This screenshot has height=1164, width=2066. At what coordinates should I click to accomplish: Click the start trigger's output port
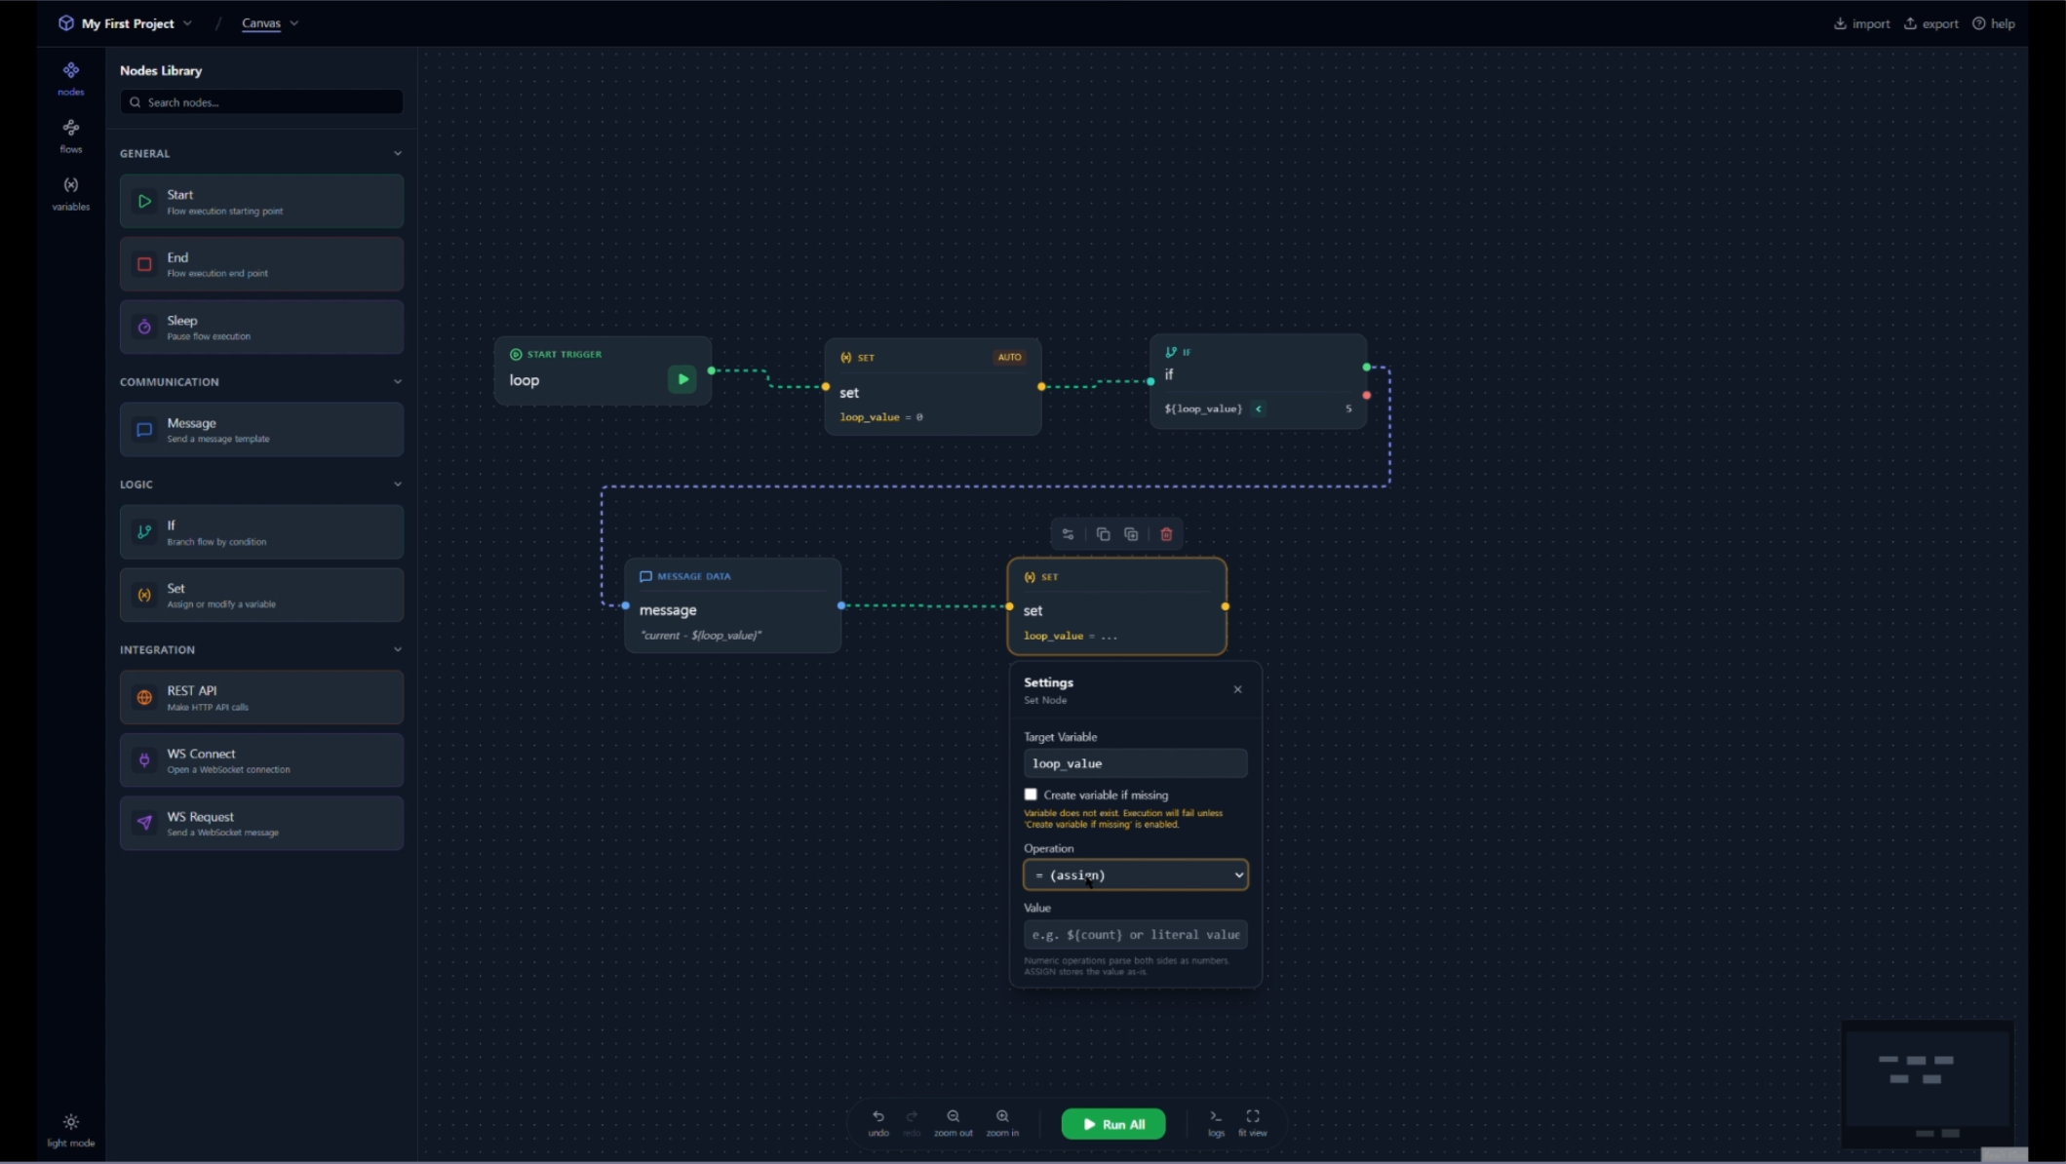712,370
